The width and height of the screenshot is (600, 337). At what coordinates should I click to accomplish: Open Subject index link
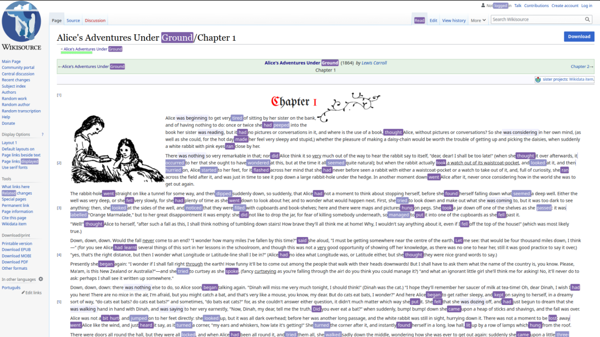(x=14, y=86)
